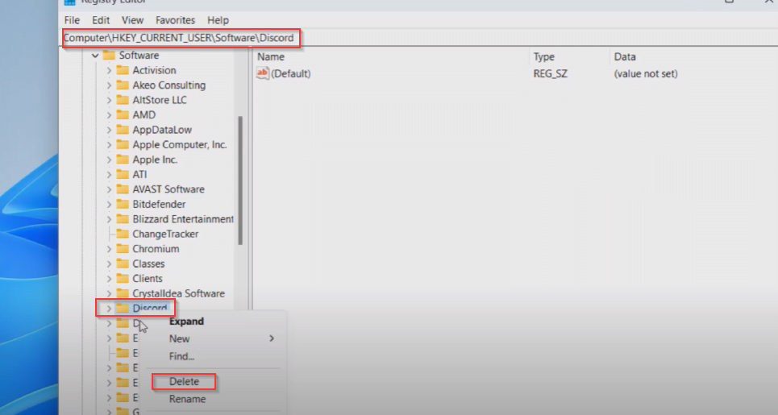Image resolution: width=778 pixels, height=415 pixels.
Task: Choose Expand in the context menu
Action: pos(186,322)
